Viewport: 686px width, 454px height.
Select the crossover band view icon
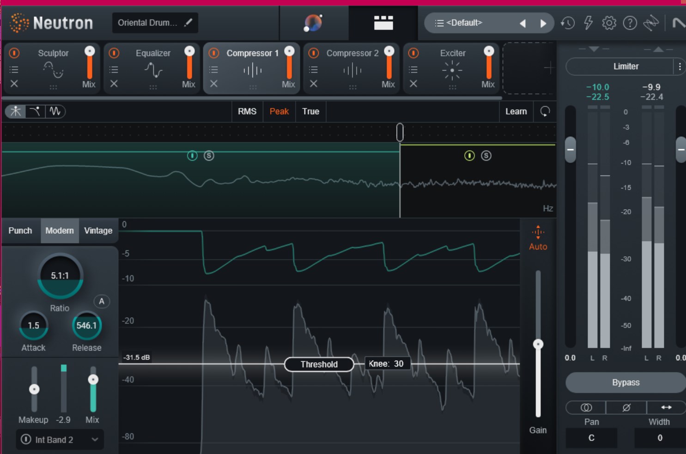click(x=16, y=111)
